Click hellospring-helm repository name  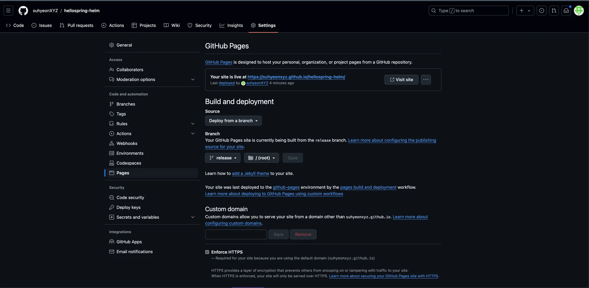click(82, 11)
